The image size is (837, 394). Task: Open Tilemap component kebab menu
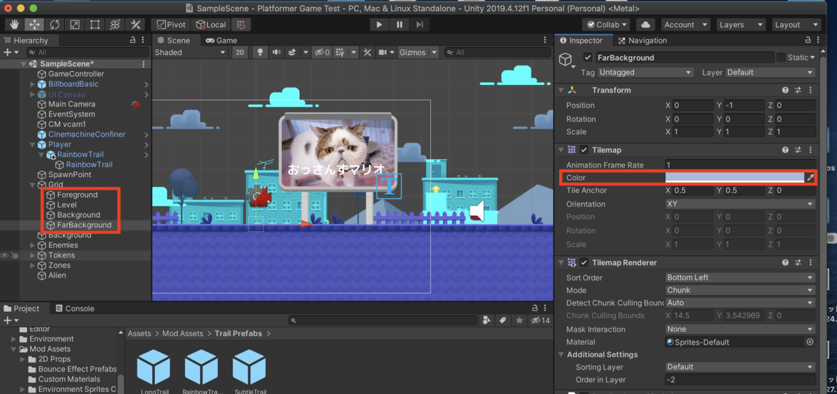click(810, 150)
